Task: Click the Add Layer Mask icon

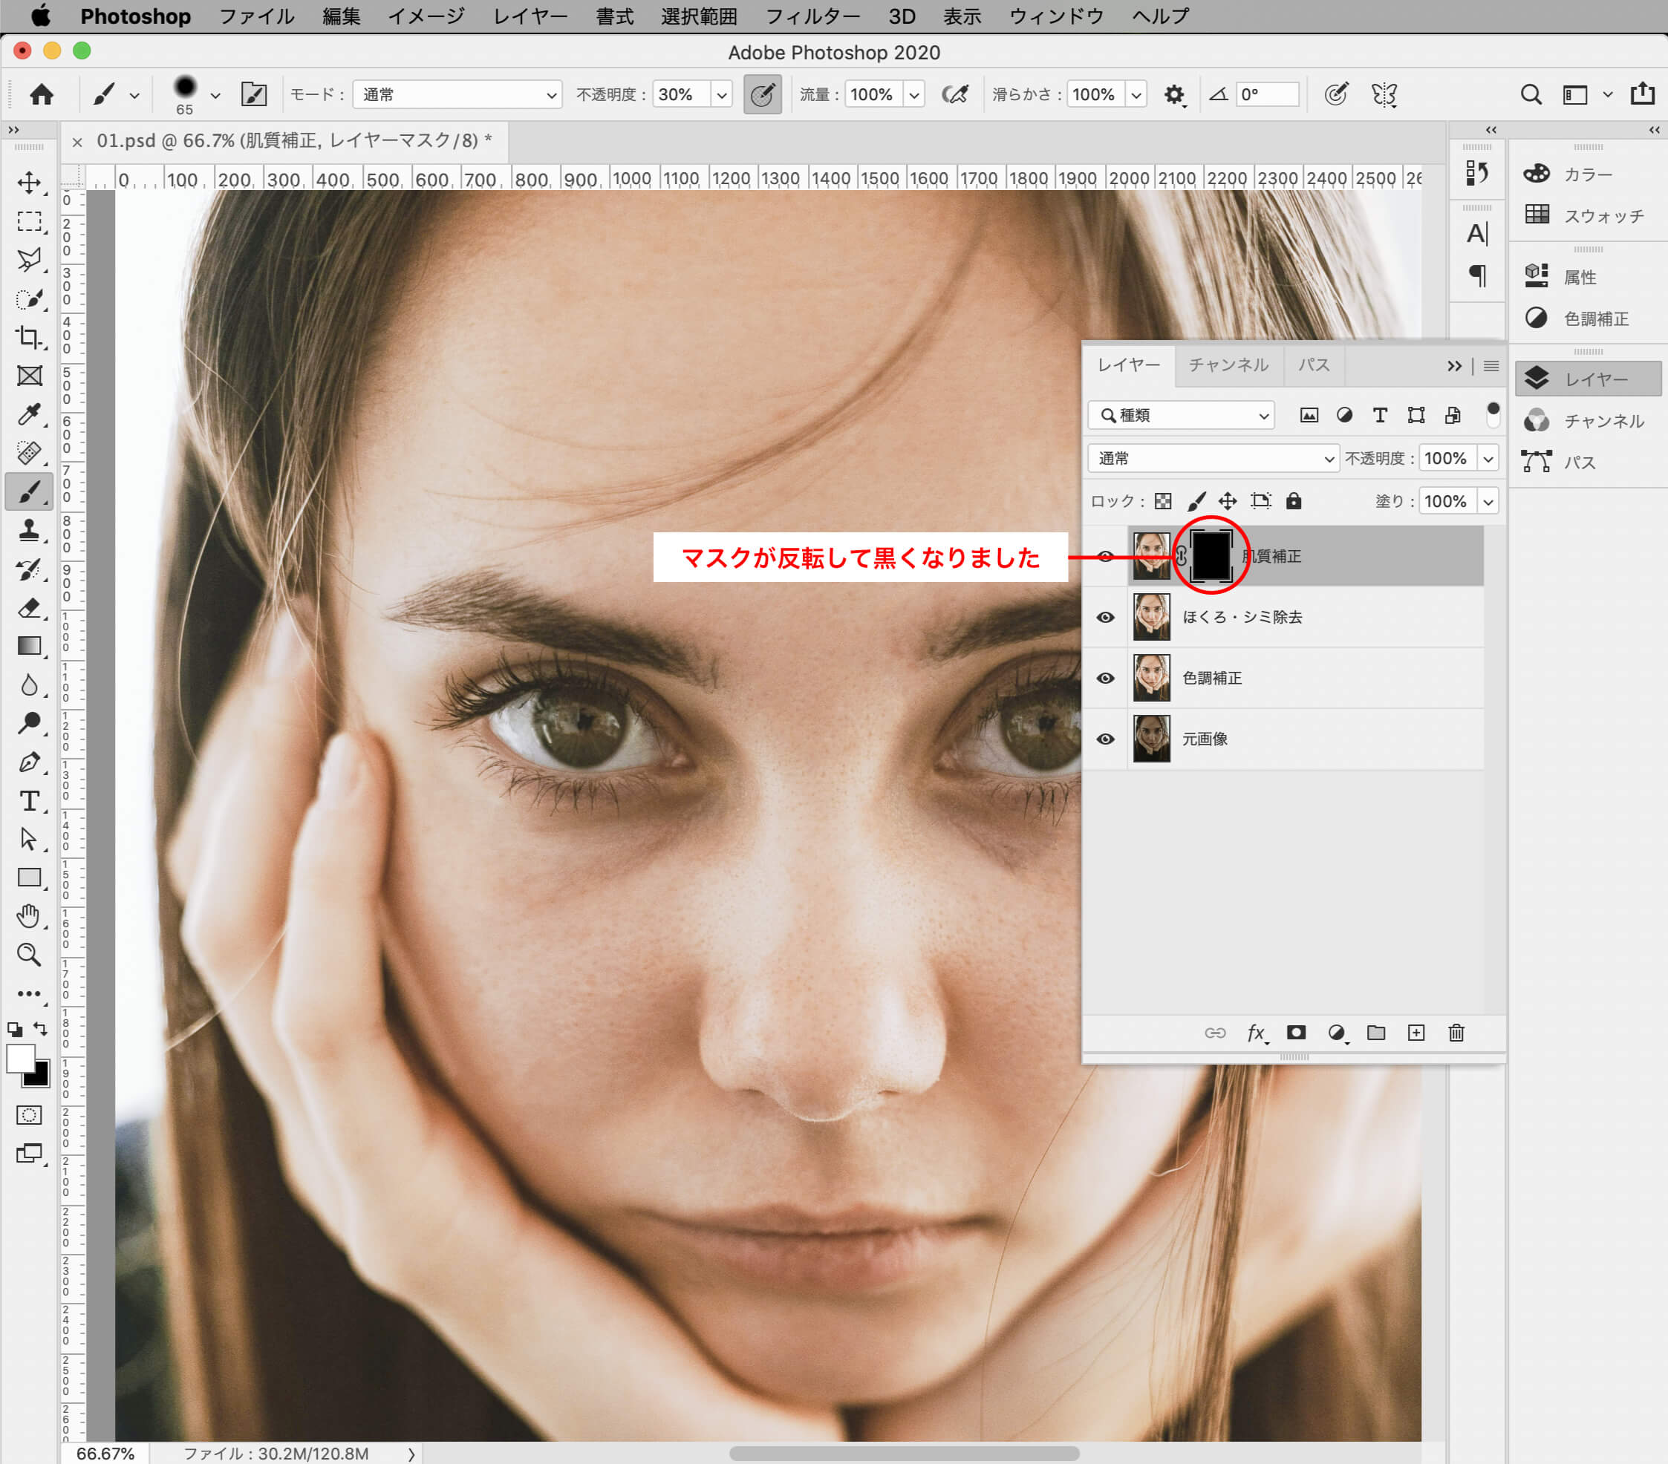Action: coord(1294,1032)
